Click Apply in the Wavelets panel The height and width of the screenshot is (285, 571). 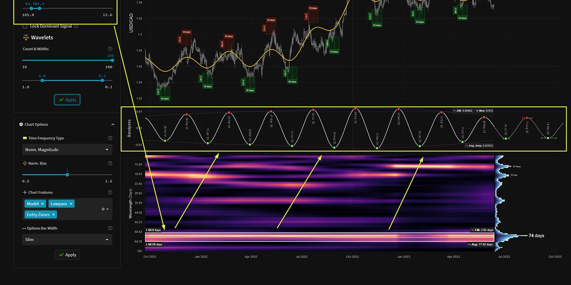pyautogui.click(x=67, y=100)
